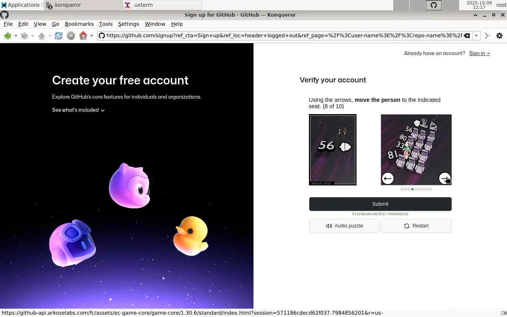This screenshot has width=507, height=317.
Task: Click the "Create your free account" heading
Action: pyautogui.click(x=120, y=80)
